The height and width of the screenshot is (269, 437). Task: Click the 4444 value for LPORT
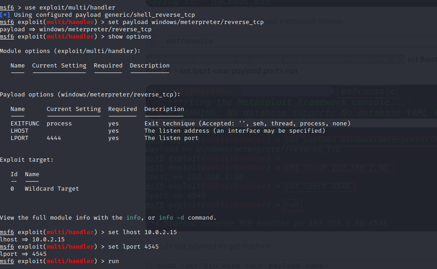coord(54,138)
